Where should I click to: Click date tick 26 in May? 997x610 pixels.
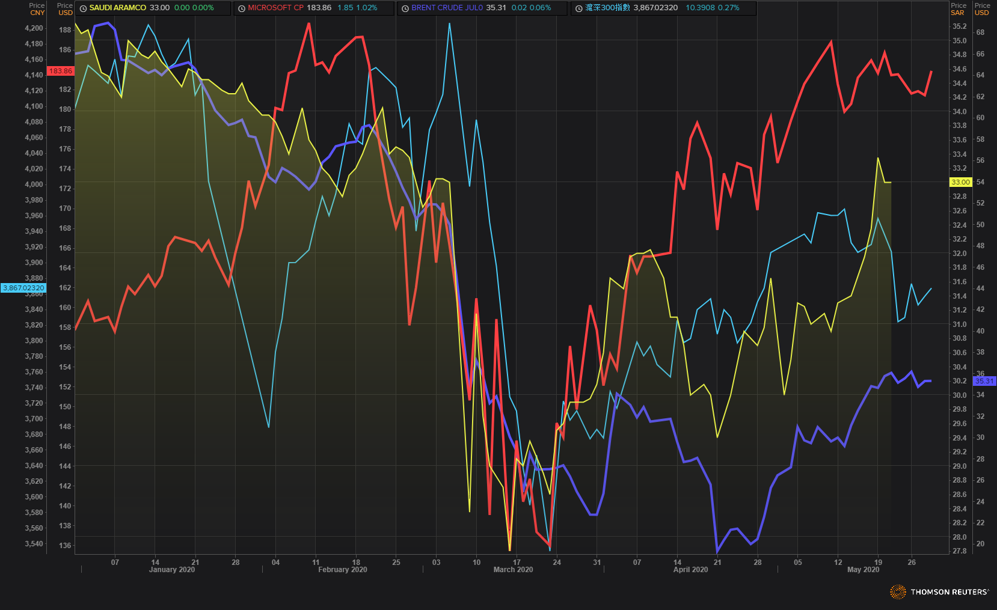(x=912, y=563)
